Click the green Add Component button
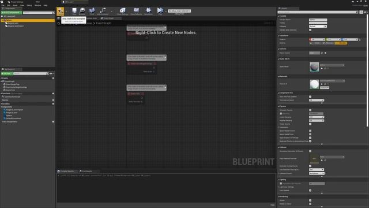 [x=12, y=13]
